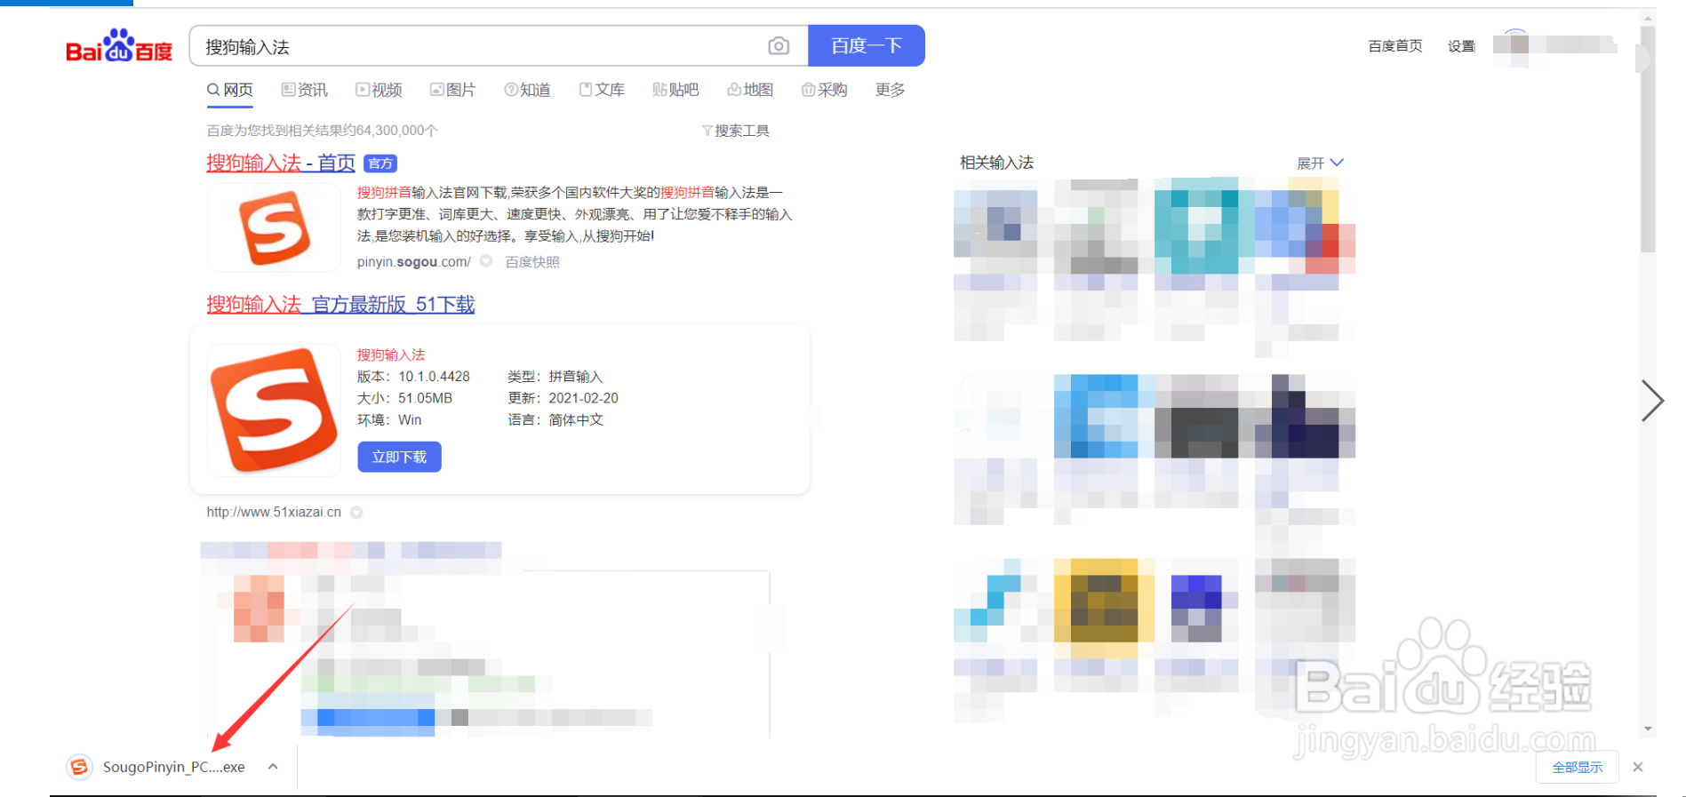The width and height of the screenshot is (1686, 797).
Task: Open 百度快照 cached link
Action: (532, 262)
